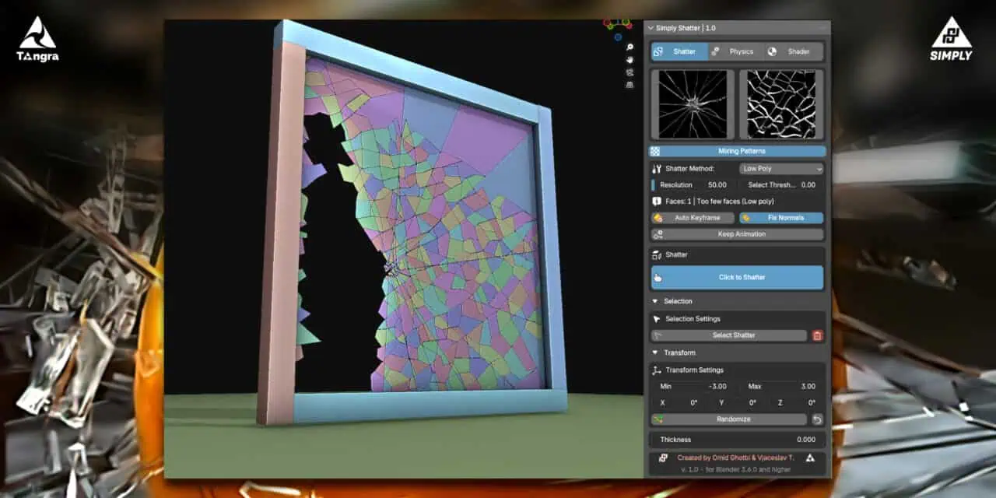Click the reset arrow beside Randomize
This screenshot has height=498, width=996.
pyautogui.click(x=817, y=419)
